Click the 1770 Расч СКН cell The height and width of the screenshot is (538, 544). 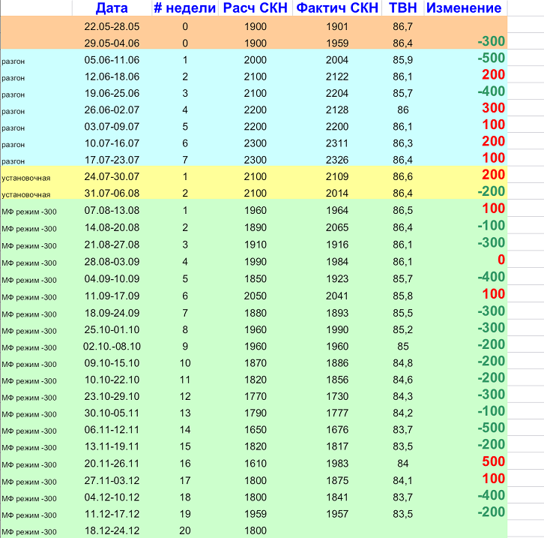(256, 397)
